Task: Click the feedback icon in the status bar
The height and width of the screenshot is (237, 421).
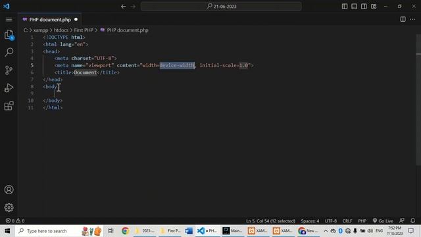Action: coord(402,221)
